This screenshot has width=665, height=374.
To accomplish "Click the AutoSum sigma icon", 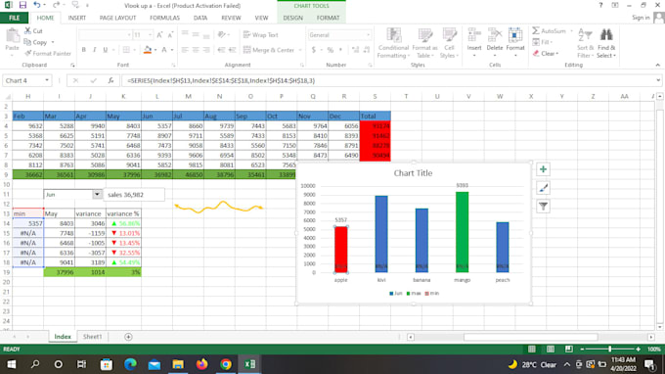I will tap(536, 31).
